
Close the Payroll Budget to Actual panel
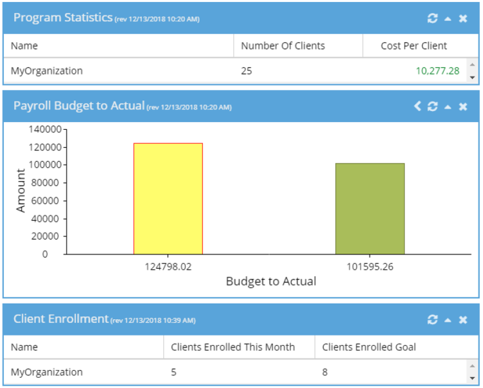tap(463, 107)
